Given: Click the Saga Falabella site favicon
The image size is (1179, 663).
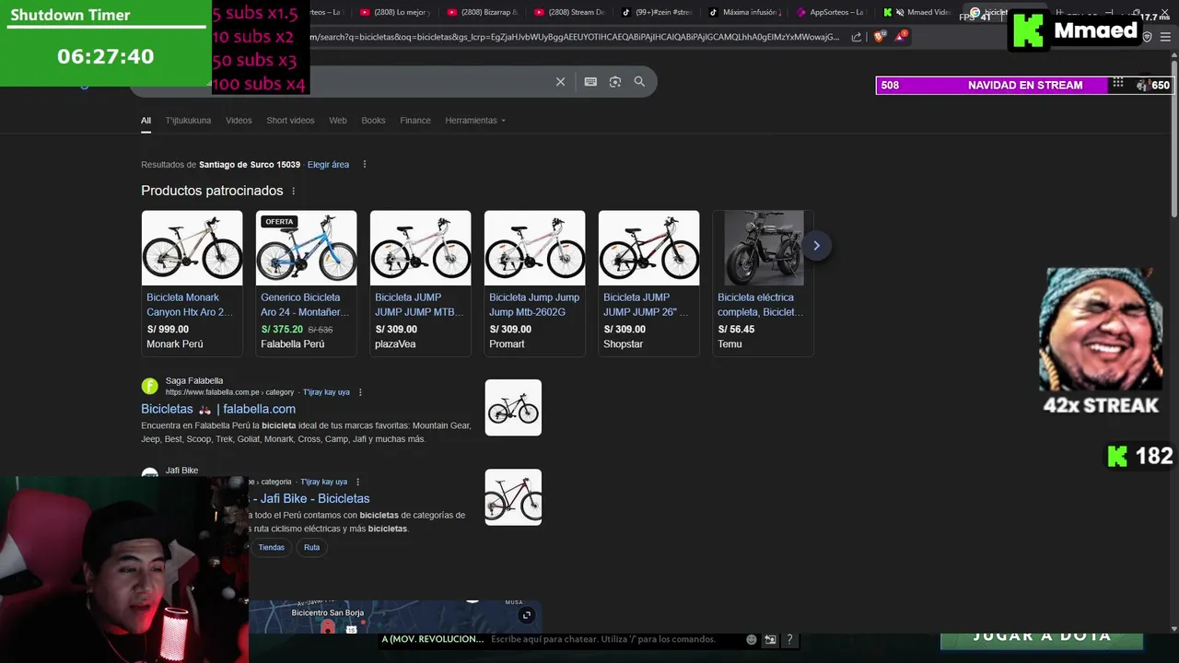Looking at the screenshot, I should pyautogui.click(x=149, y=387).
